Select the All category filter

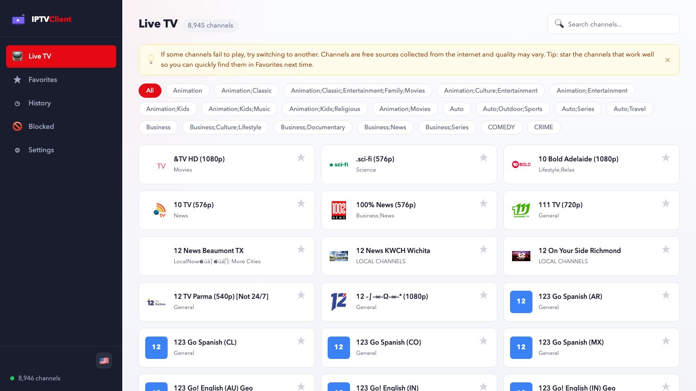(x=150, y=91)
